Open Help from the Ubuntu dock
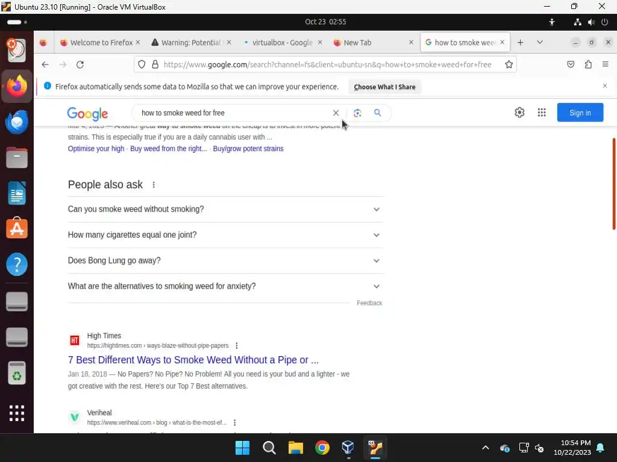 (x=17, y=264)
